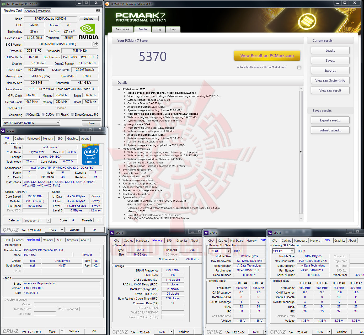Open About tab in CPU-Z Memory window

point(194,241)
